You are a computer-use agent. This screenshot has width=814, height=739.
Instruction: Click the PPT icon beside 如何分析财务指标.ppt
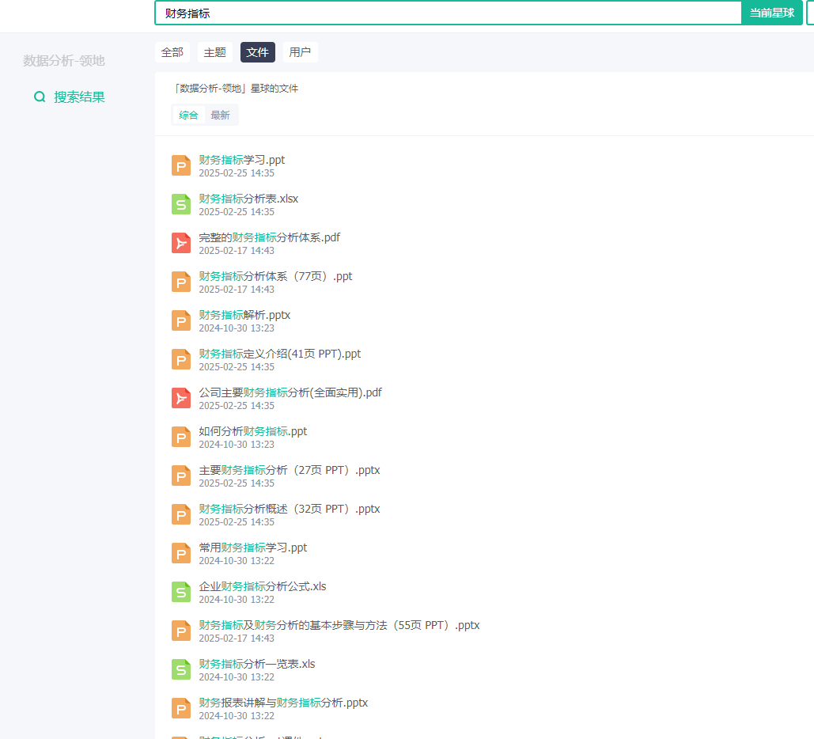coord(181,438)
